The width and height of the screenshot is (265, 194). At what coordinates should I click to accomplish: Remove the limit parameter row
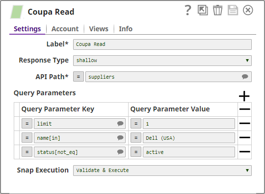click(x=244, y=123)
